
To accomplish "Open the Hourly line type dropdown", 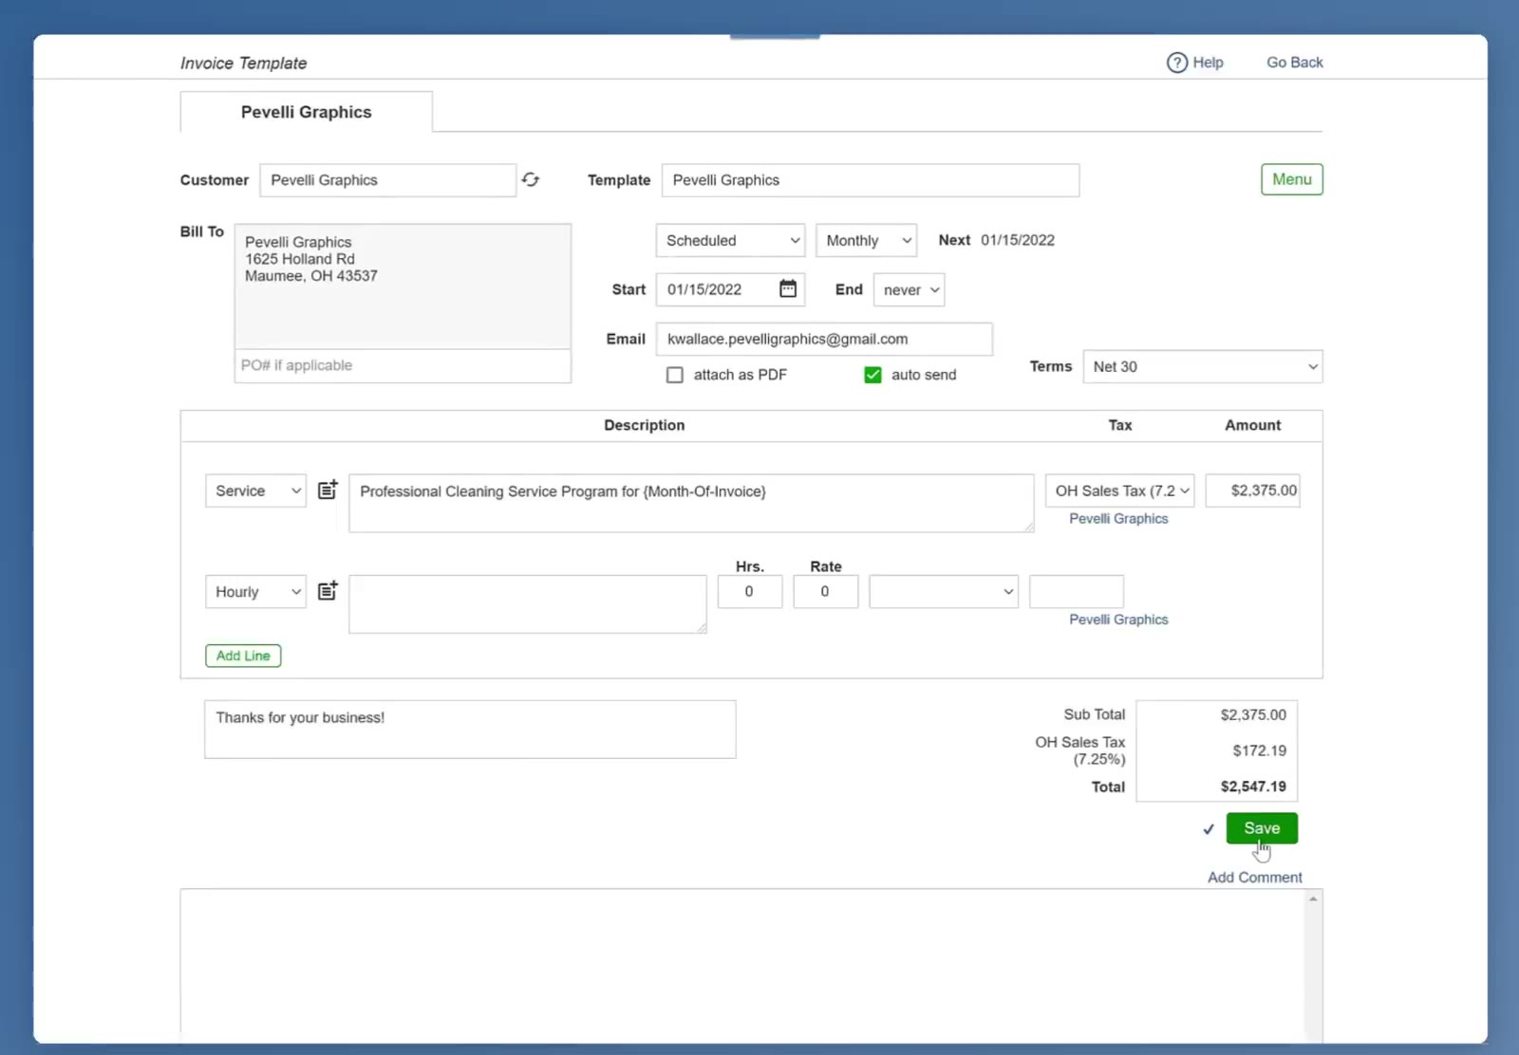I will (x=255, y=592).
